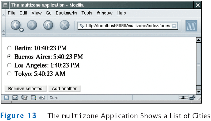Screen dimensions: 211x121
Task: Open Composer from the status bar icon
Action: (24, 98)
